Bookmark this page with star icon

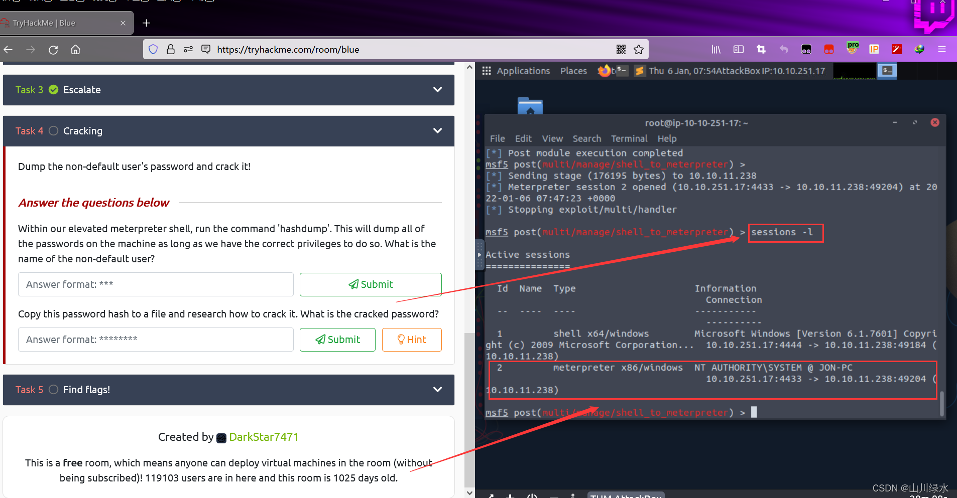tap(639, 49)
